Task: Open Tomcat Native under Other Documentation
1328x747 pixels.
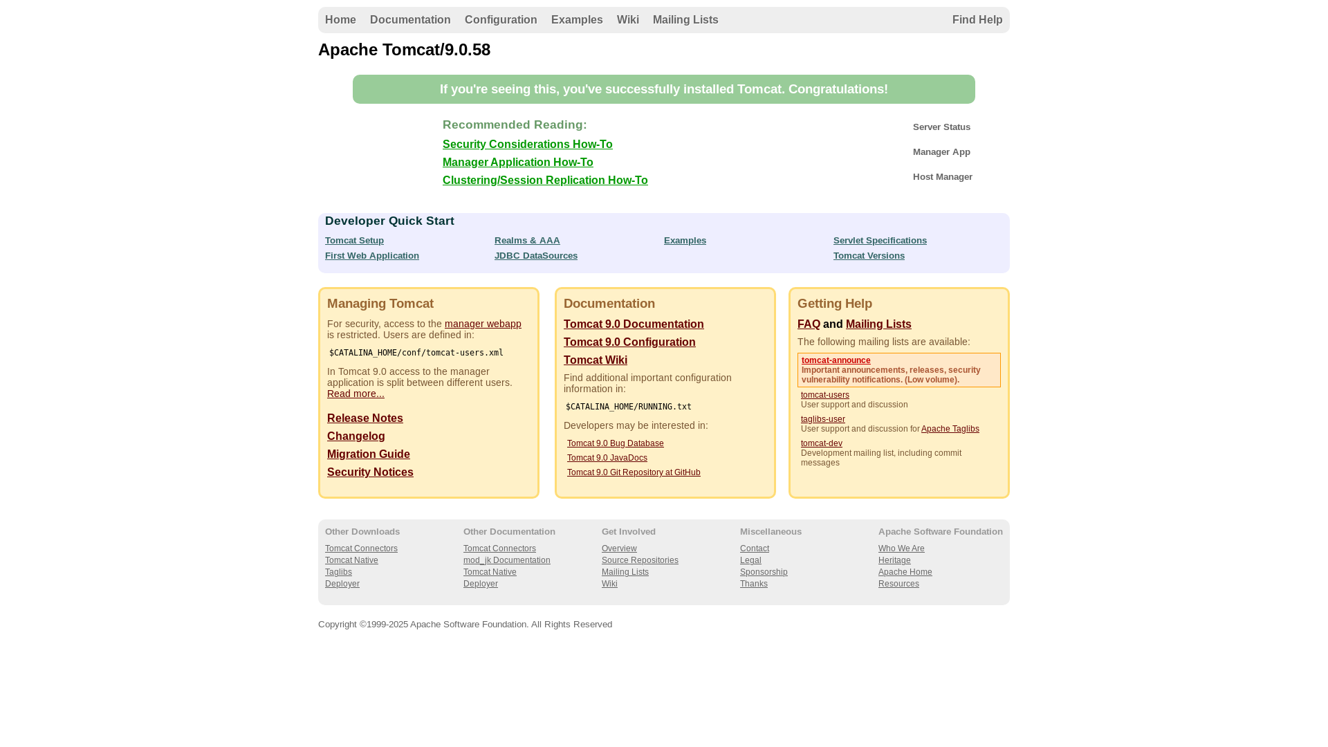Action: 490,572
